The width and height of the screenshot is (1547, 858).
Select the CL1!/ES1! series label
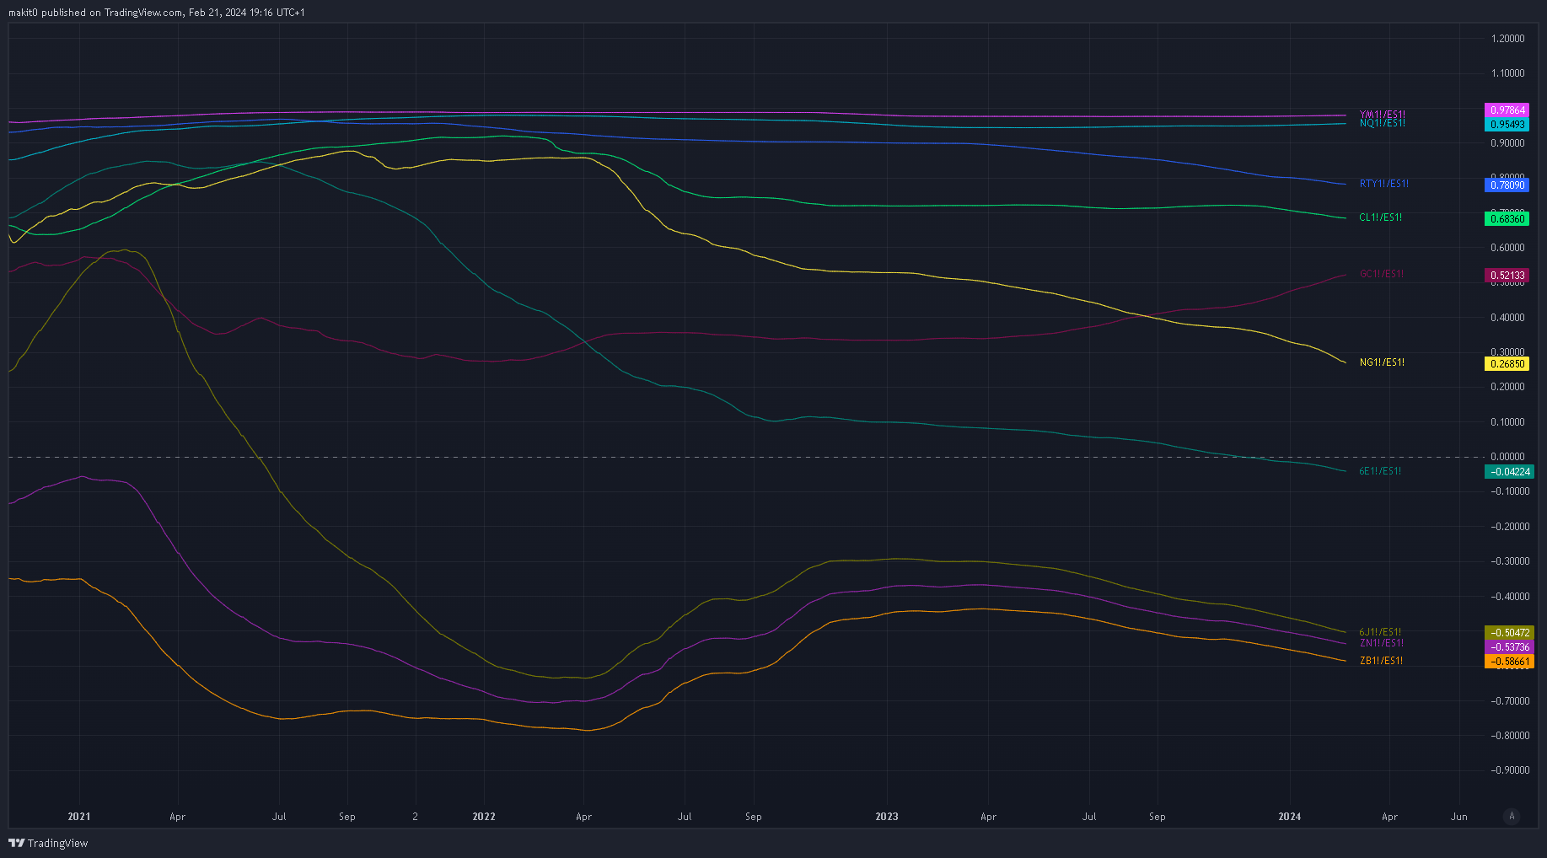pyautogui.click(x=1380, y=217)
